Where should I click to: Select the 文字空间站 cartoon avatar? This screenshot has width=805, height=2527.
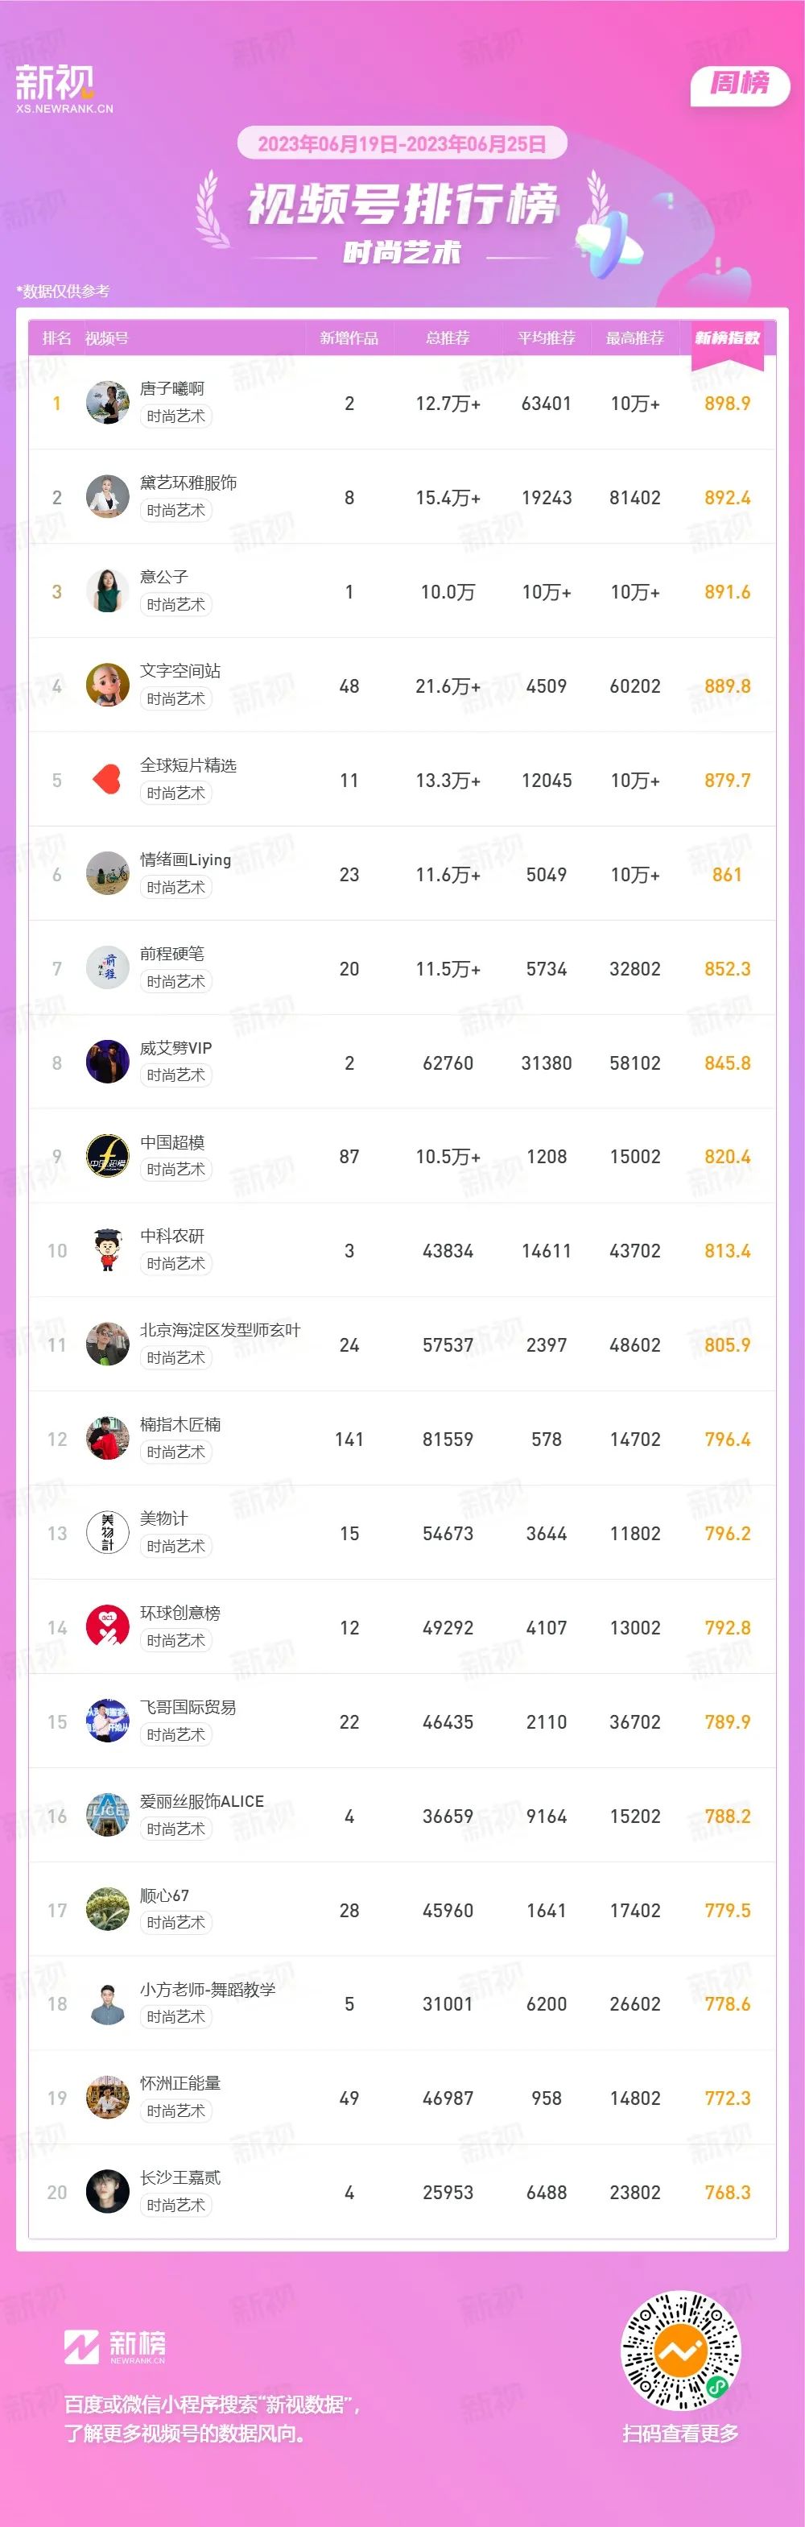[x=108, y=686]
